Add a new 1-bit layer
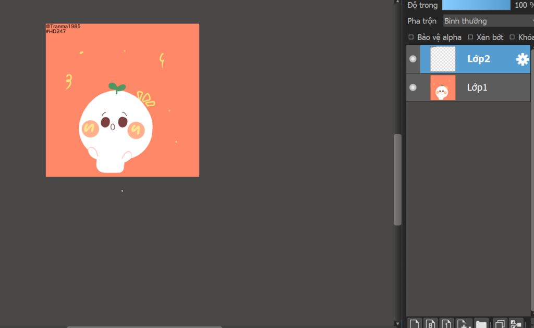 446,324
